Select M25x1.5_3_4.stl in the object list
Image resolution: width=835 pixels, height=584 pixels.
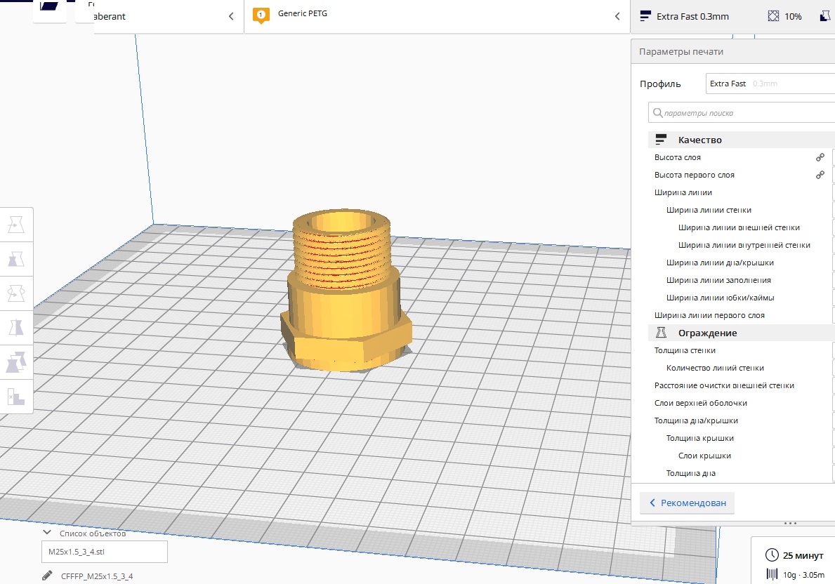pos(104,552)
